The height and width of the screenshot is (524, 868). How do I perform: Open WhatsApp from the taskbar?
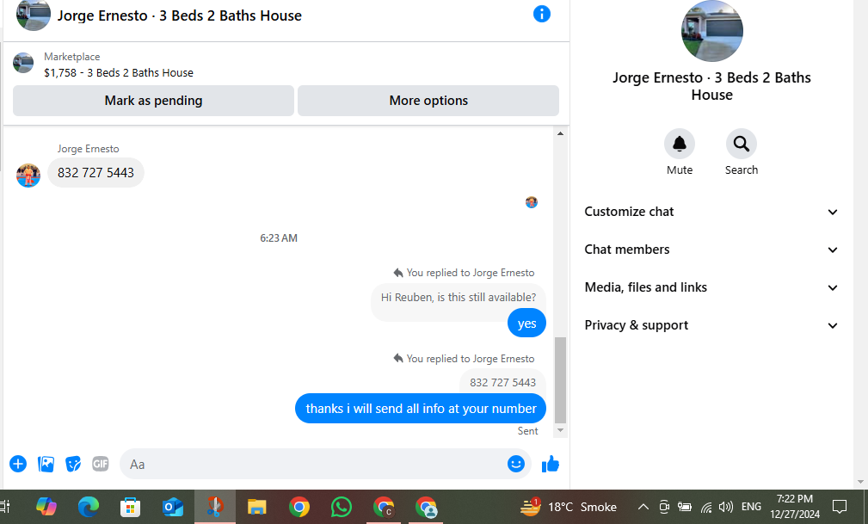pos(342,507)
